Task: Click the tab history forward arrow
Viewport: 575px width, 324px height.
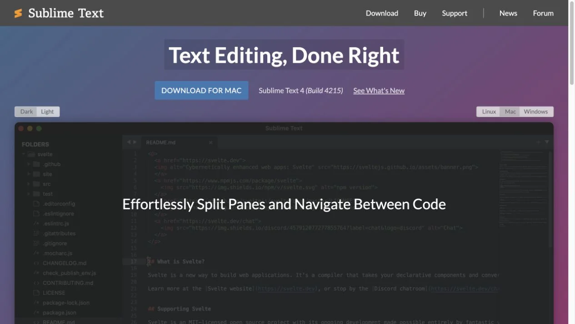Action: point(135,142)
